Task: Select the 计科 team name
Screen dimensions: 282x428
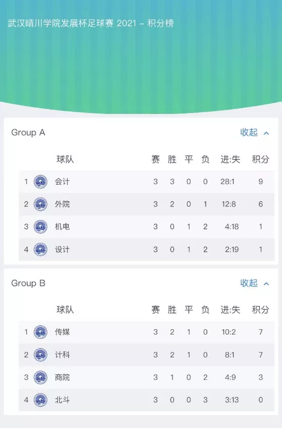Action: coord(62,354)
